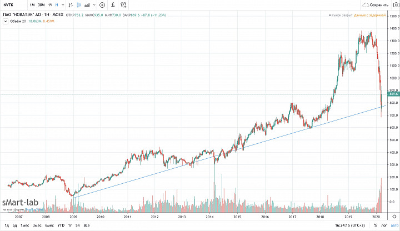Click the Данные с задержкой notice
This screenshot has width=400, height=231.
pos(370,16)
